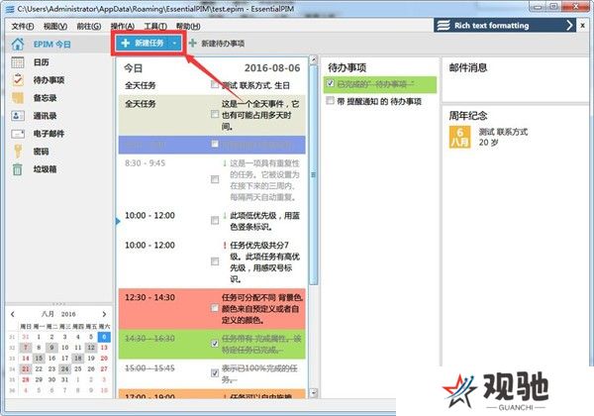The width and height of the screenshot is (594, 416).
Task: Check the 带 提醒通知 的 待办事项 checkbox
Action: (331, 100)
